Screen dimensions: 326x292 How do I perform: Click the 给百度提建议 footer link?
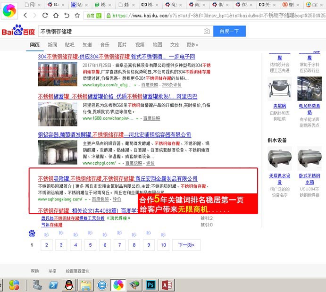coord(77,271)
